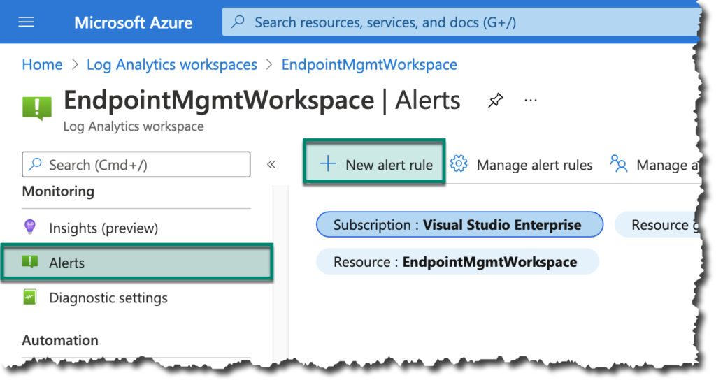The width and height of the screenshot is (716, 380).
Task: Open the Resource : EndpointMgmtWorkspace filter
Action: (457, 262)
